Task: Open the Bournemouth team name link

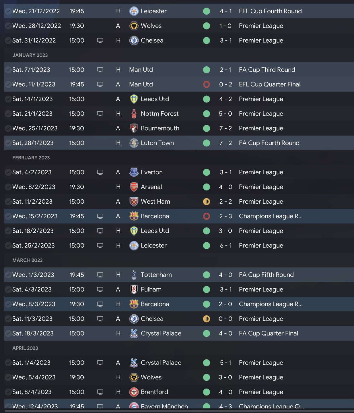Action: pyautogui.click(x=160, y=128)
